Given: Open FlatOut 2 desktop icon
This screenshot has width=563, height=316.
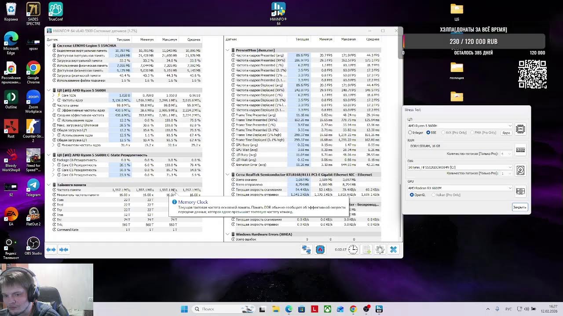Looking at the screenshot, I should pos(33,216).
